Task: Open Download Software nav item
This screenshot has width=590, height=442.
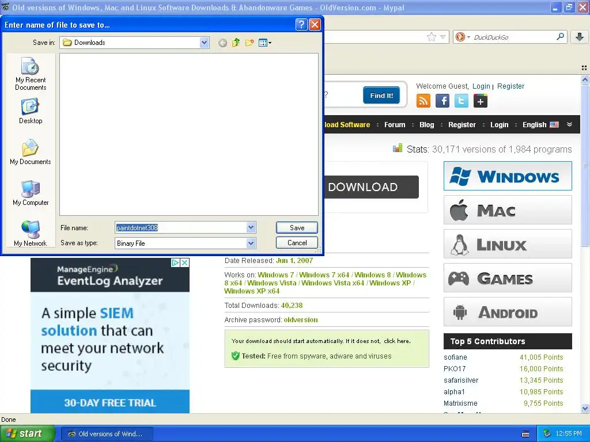Action: 347,125
